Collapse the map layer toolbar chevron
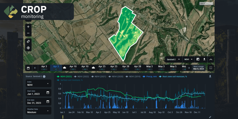 [211, 59]
